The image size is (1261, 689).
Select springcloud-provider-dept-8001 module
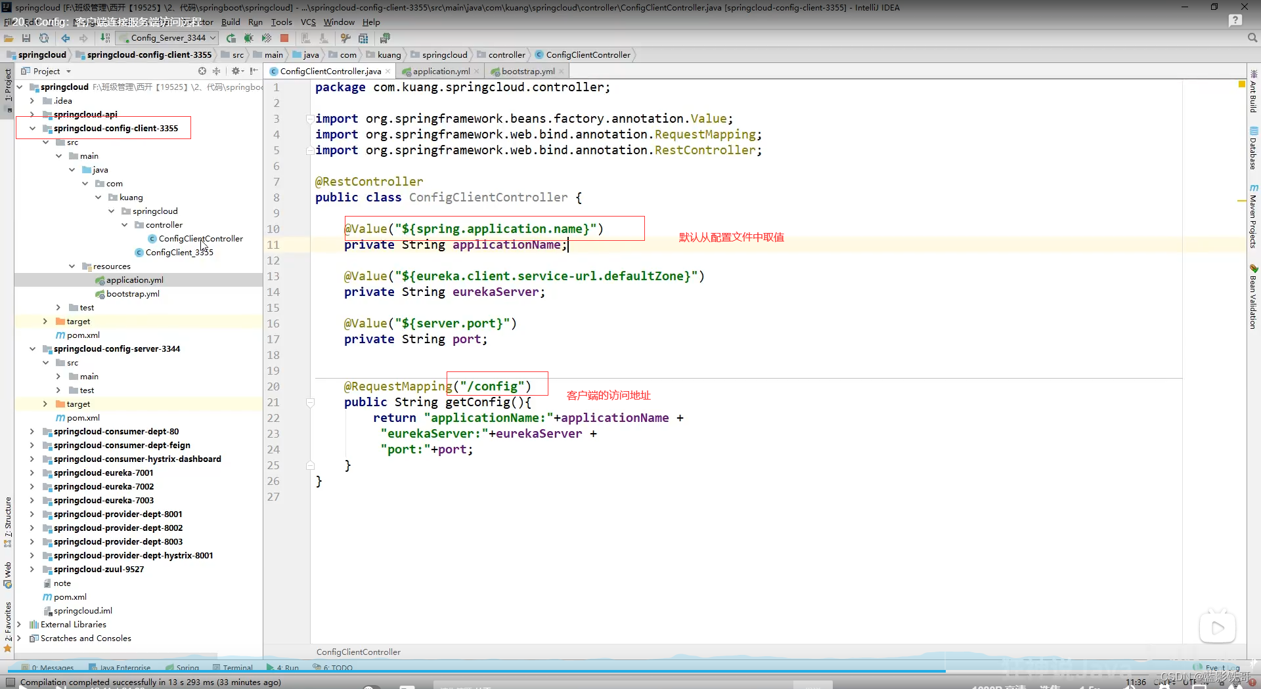click(x=118, y=514)
